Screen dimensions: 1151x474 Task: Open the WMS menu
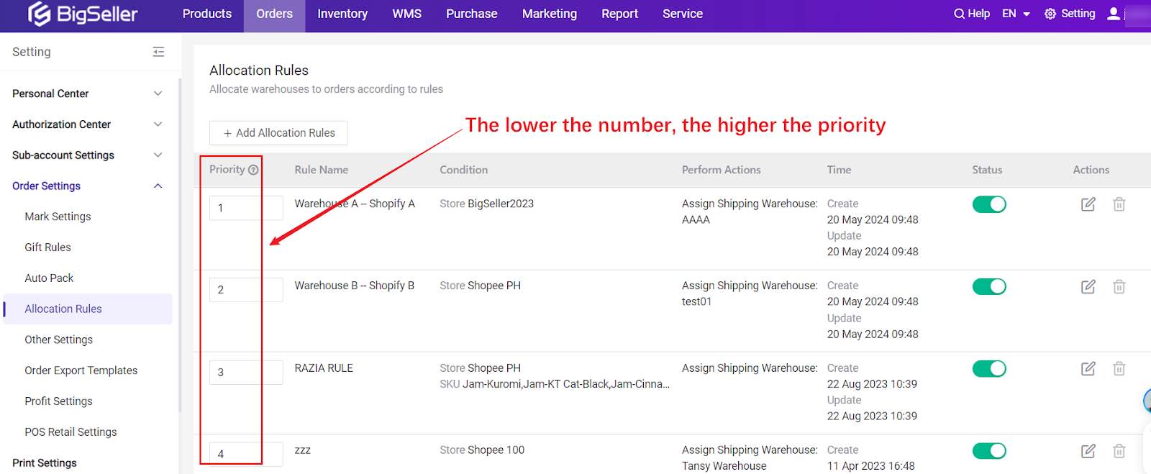pyautogui.click(x=407, y=14)
